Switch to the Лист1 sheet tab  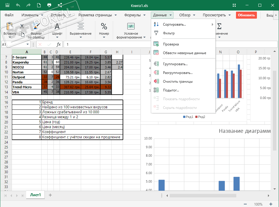click(35, 195)
